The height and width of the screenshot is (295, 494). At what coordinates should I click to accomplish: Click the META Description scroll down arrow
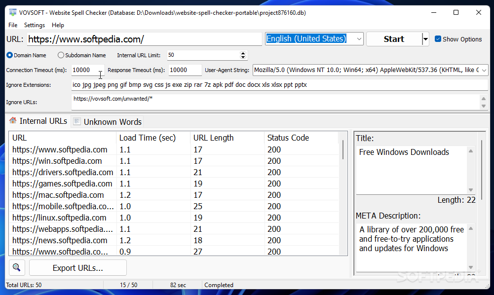[x=471, y=267]
